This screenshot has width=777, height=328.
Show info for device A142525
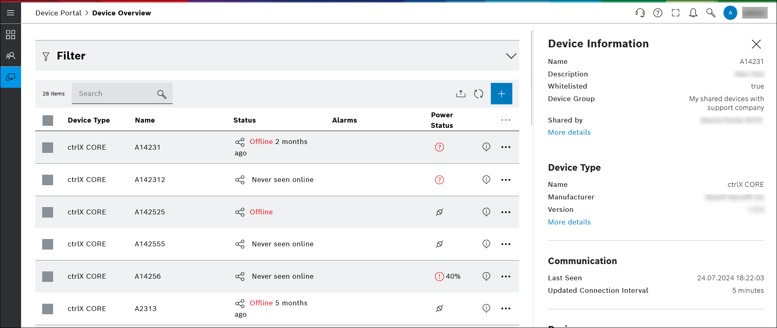point(486,212)
